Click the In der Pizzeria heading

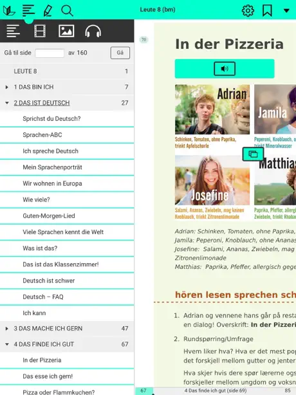229,44
